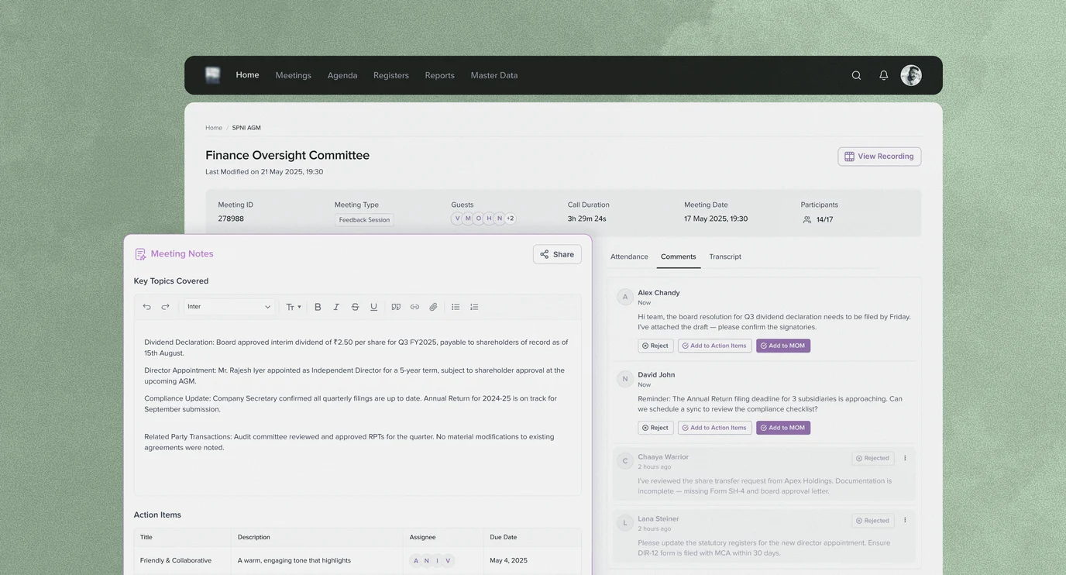
Task: Expand the +2 additional guests
Action: [x=510, y=219]
